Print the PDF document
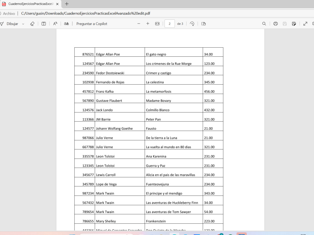The image size is (314, 235). tap(276, 24)
